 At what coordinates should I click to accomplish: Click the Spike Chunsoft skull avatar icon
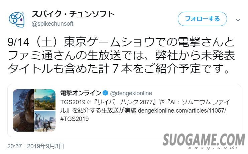tap(17, 20)
